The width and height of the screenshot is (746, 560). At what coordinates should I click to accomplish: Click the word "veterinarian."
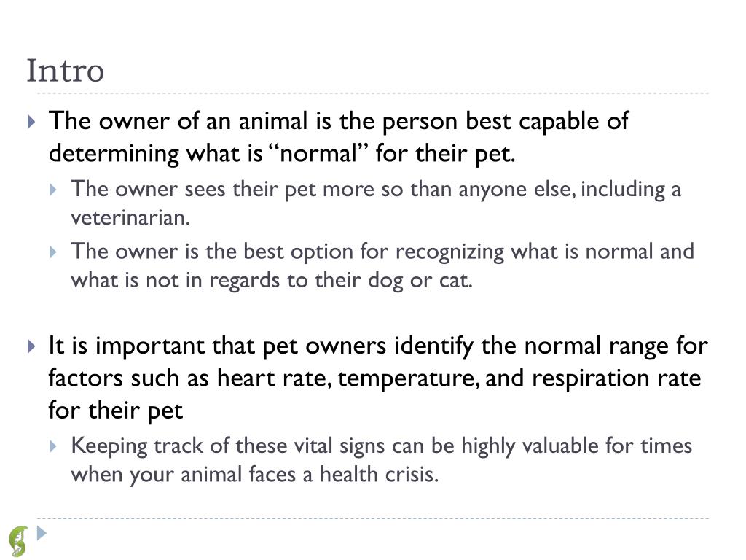[x=130, y=218]
